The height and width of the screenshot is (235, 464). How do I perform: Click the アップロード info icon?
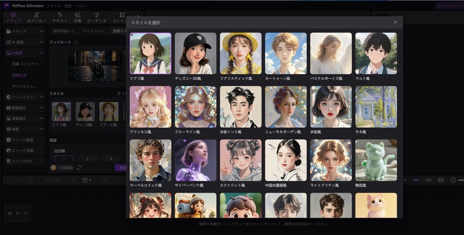75,42
